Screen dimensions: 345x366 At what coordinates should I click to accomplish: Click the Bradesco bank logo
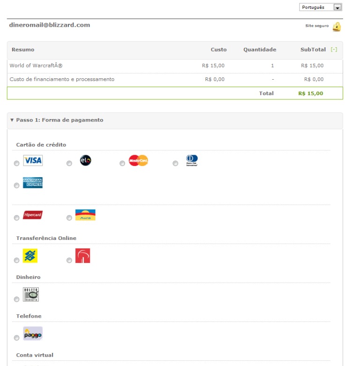[x=83, y=255]
